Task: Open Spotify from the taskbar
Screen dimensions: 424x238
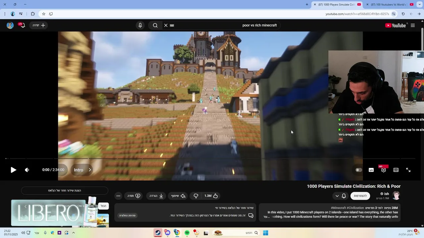Action: click(x=187, y=233)
